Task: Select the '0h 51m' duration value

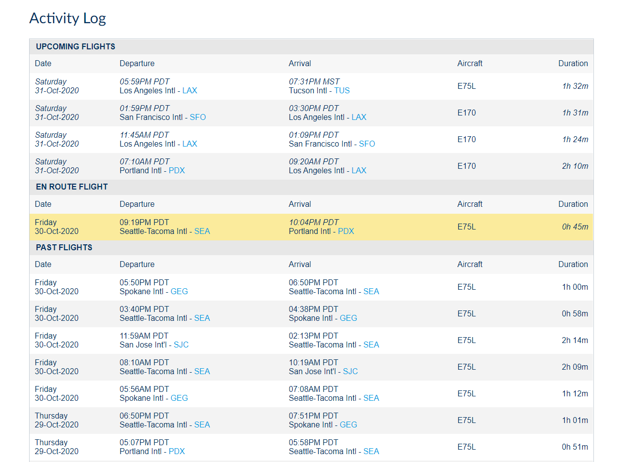Action: point(575,447)
